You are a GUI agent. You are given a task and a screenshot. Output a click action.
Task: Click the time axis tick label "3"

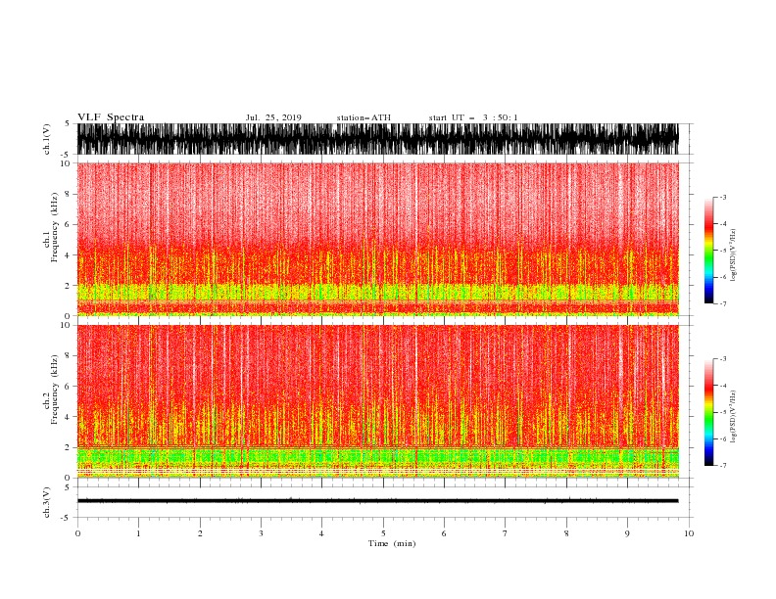tap(261, 533)
